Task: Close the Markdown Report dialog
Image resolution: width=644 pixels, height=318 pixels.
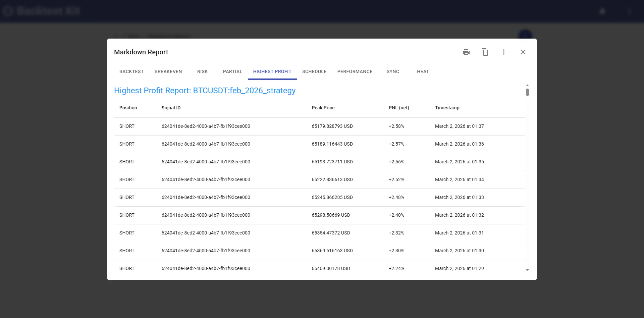Action: click(523, 52)
